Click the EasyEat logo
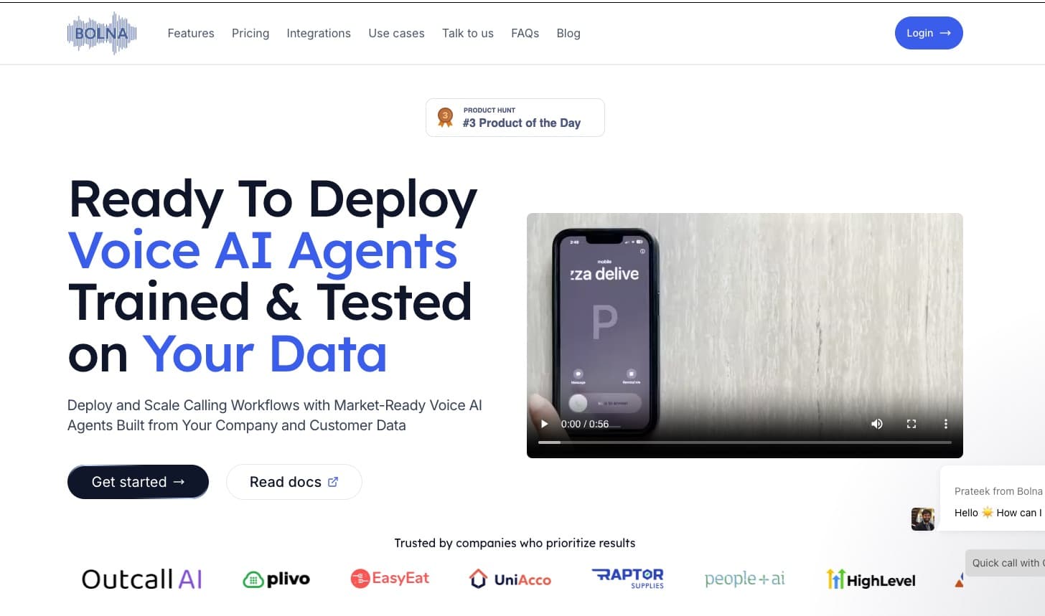 pyautogui.click(x=390, y=578)
